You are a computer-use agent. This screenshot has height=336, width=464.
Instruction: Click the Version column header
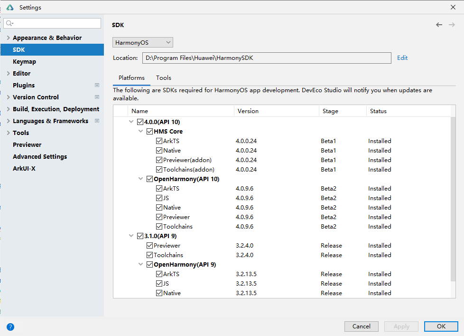(277, 111)
